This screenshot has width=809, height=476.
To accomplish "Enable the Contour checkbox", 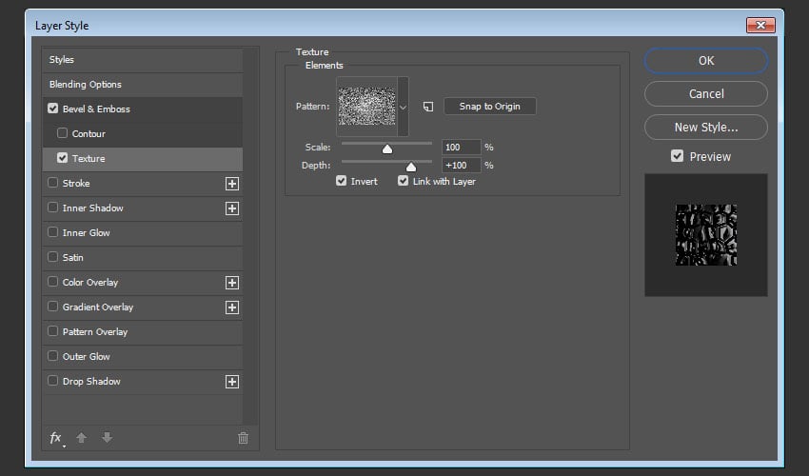I will click(x=63, y=134).
